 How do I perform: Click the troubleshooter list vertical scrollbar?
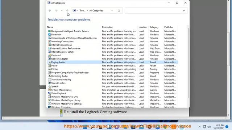[x=188, y=64]
